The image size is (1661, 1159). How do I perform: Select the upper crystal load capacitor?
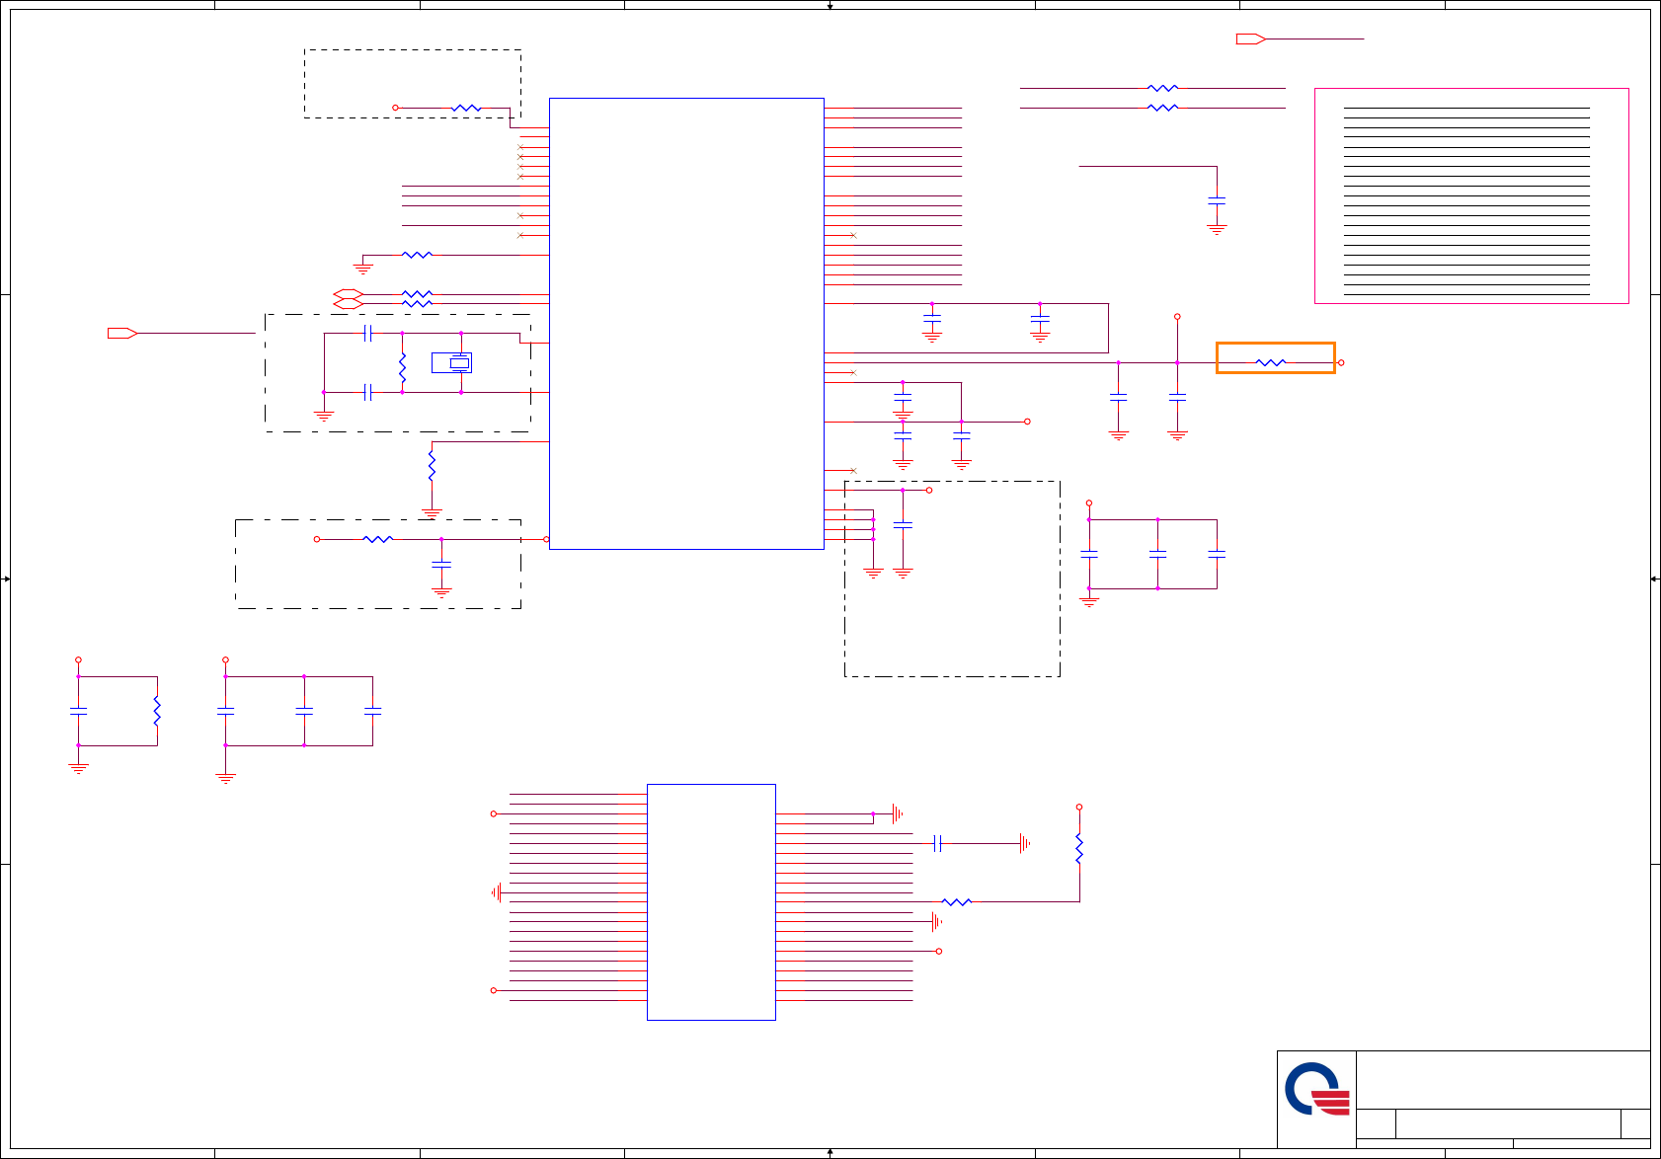coord(367,333)
